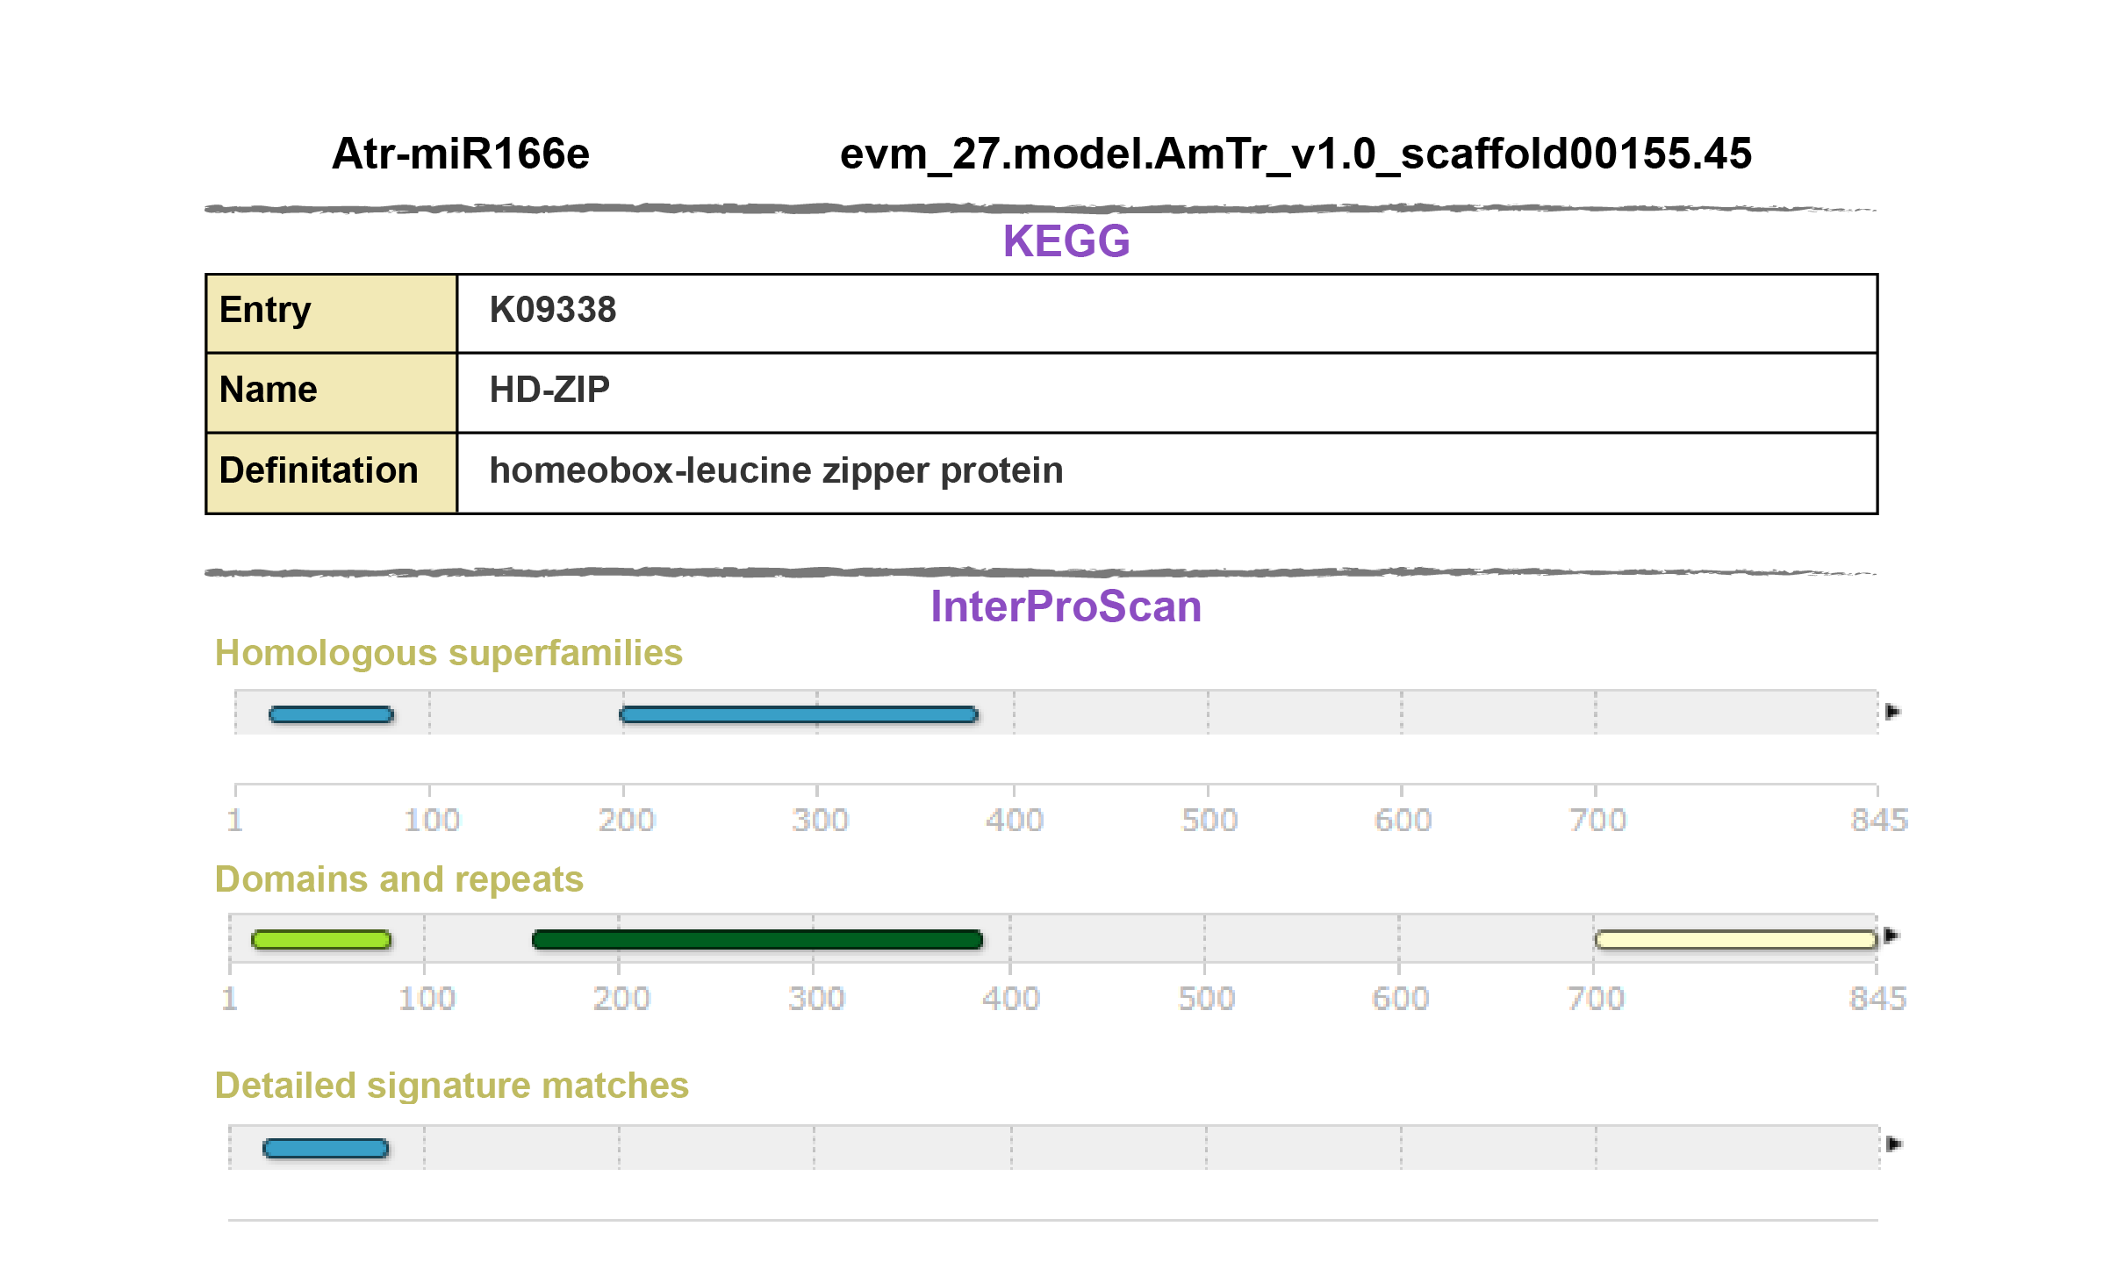Click the 400 marker on domains ruler
2103x1262 pixels.
click(x=1011, y=999)
